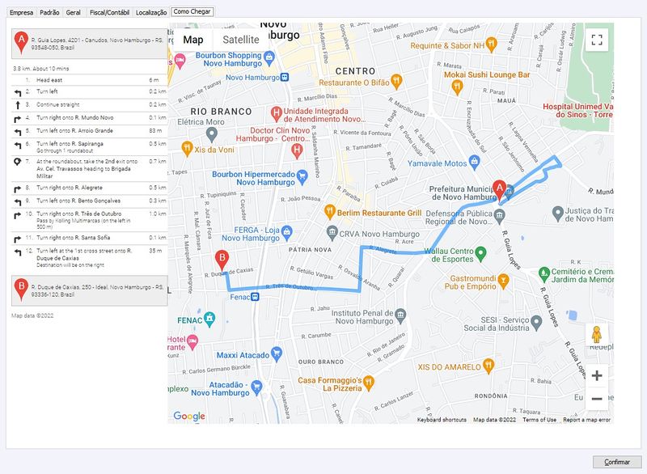Click Xis da Voni restaurant pin
The height and width of the screenshot is (474, 647).
coord(187,149)
